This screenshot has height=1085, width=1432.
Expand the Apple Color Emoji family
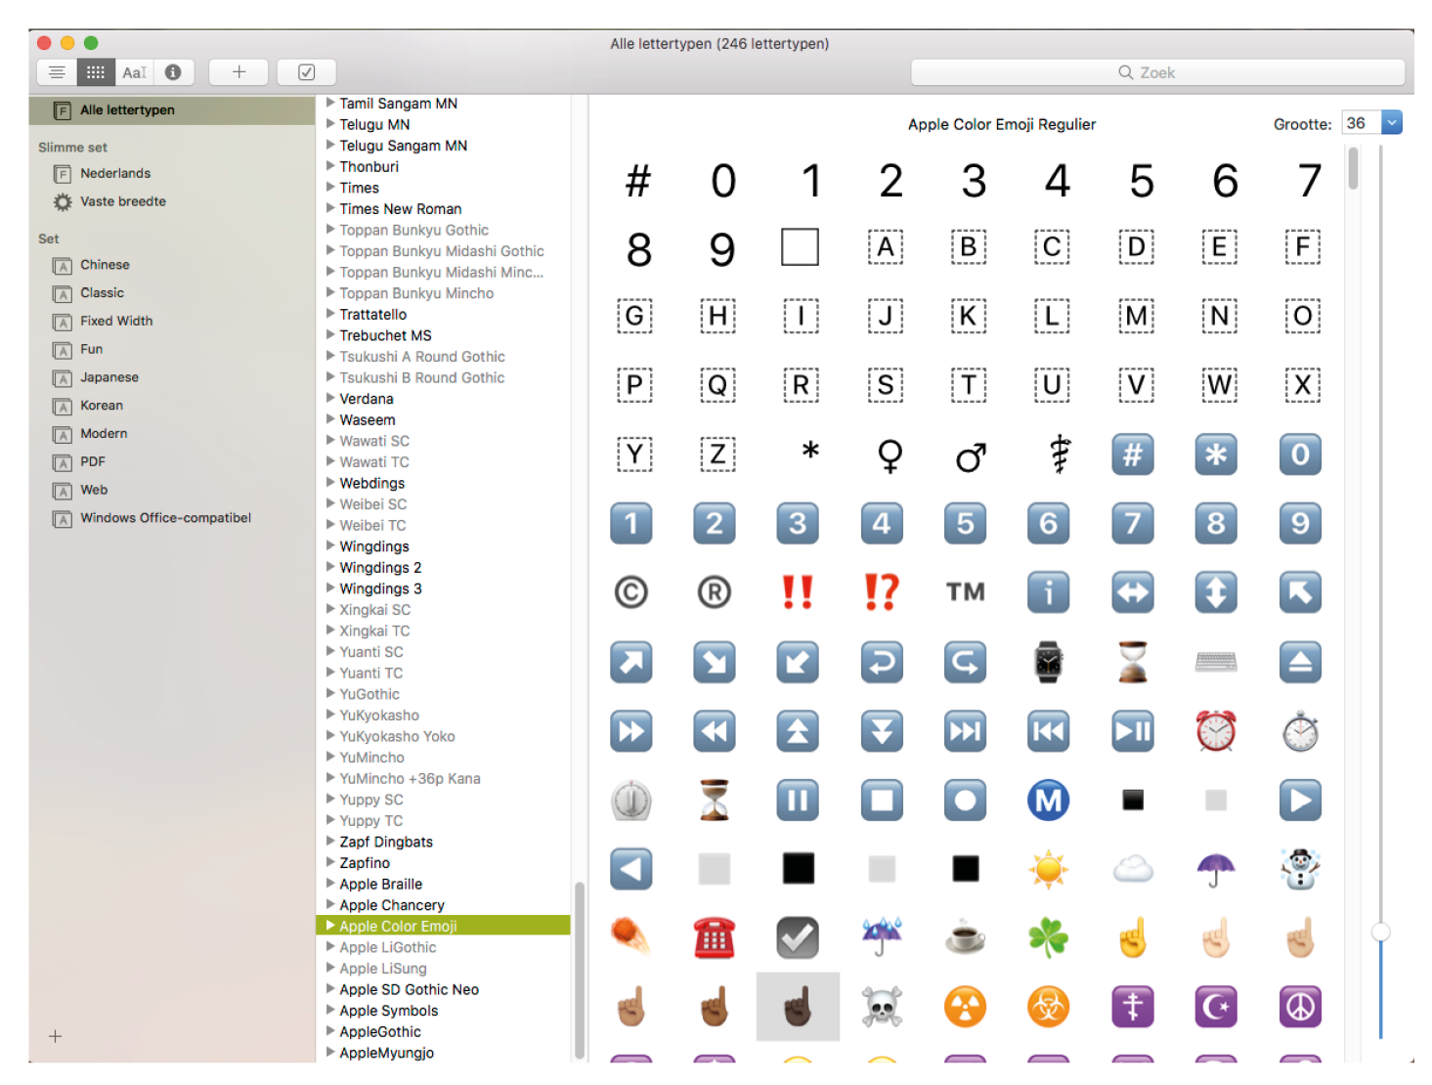331,926
